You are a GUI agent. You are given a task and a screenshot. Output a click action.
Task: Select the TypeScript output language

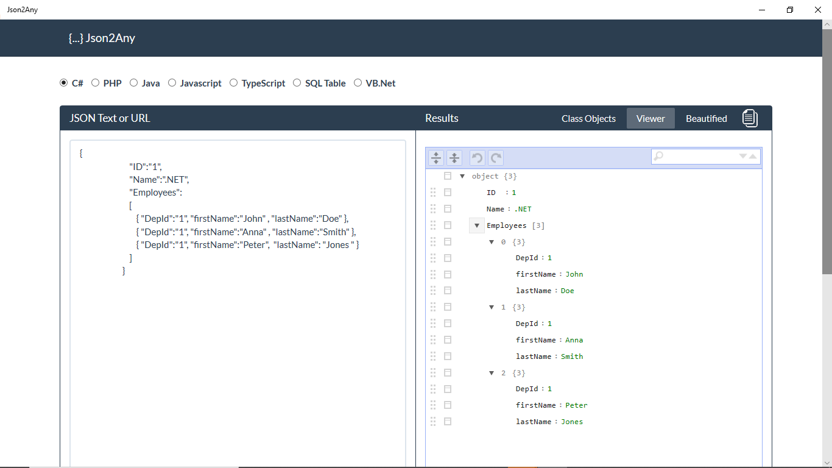click(233, 82)
